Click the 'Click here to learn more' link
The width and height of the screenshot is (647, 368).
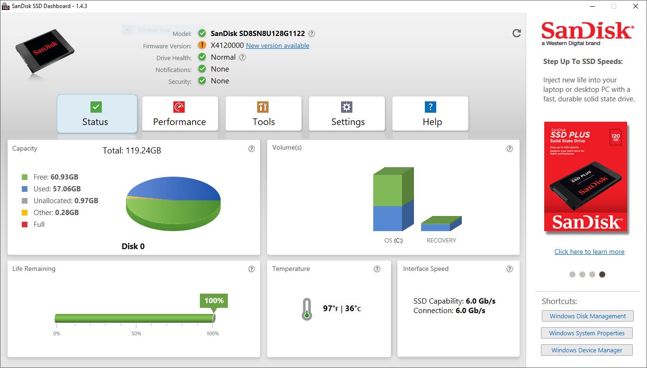point(589,251)
